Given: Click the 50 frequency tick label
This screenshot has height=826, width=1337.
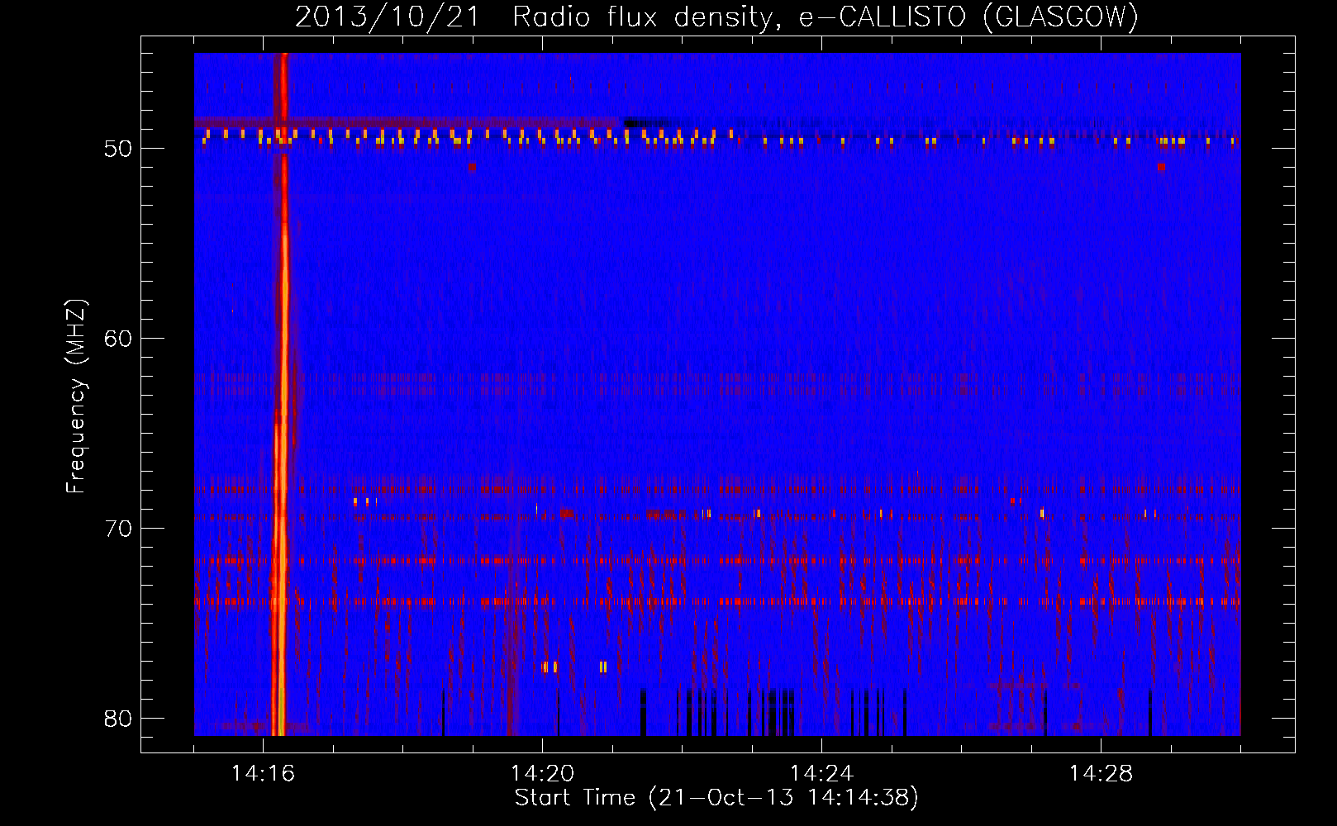Looking at the screenshot, I should (x=118, y=149).
